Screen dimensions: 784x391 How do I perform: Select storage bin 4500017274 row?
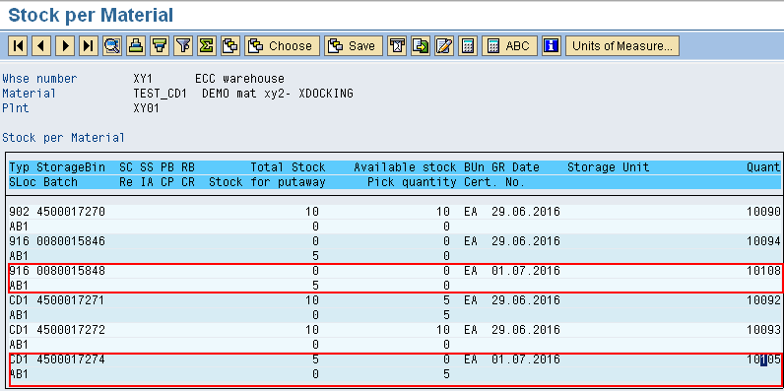[395, 367]
